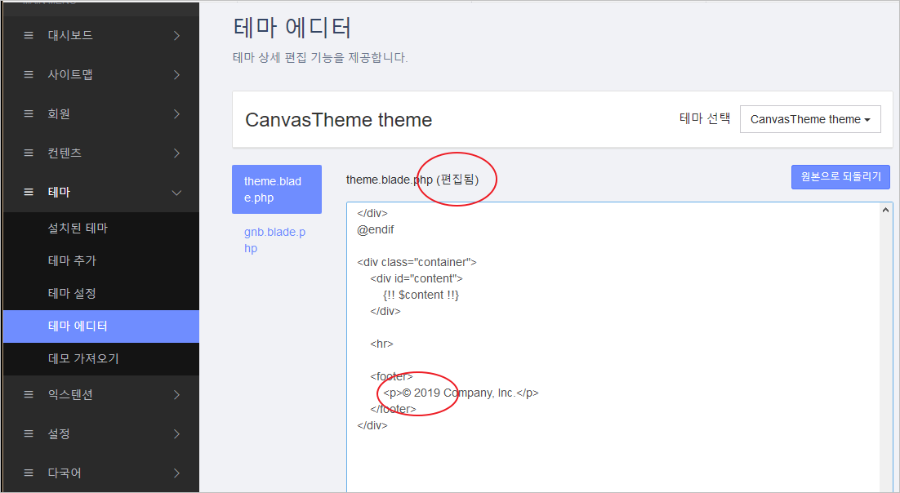Click the hamburger icon beside 설정
900x493 pixels.
point(27,433)
